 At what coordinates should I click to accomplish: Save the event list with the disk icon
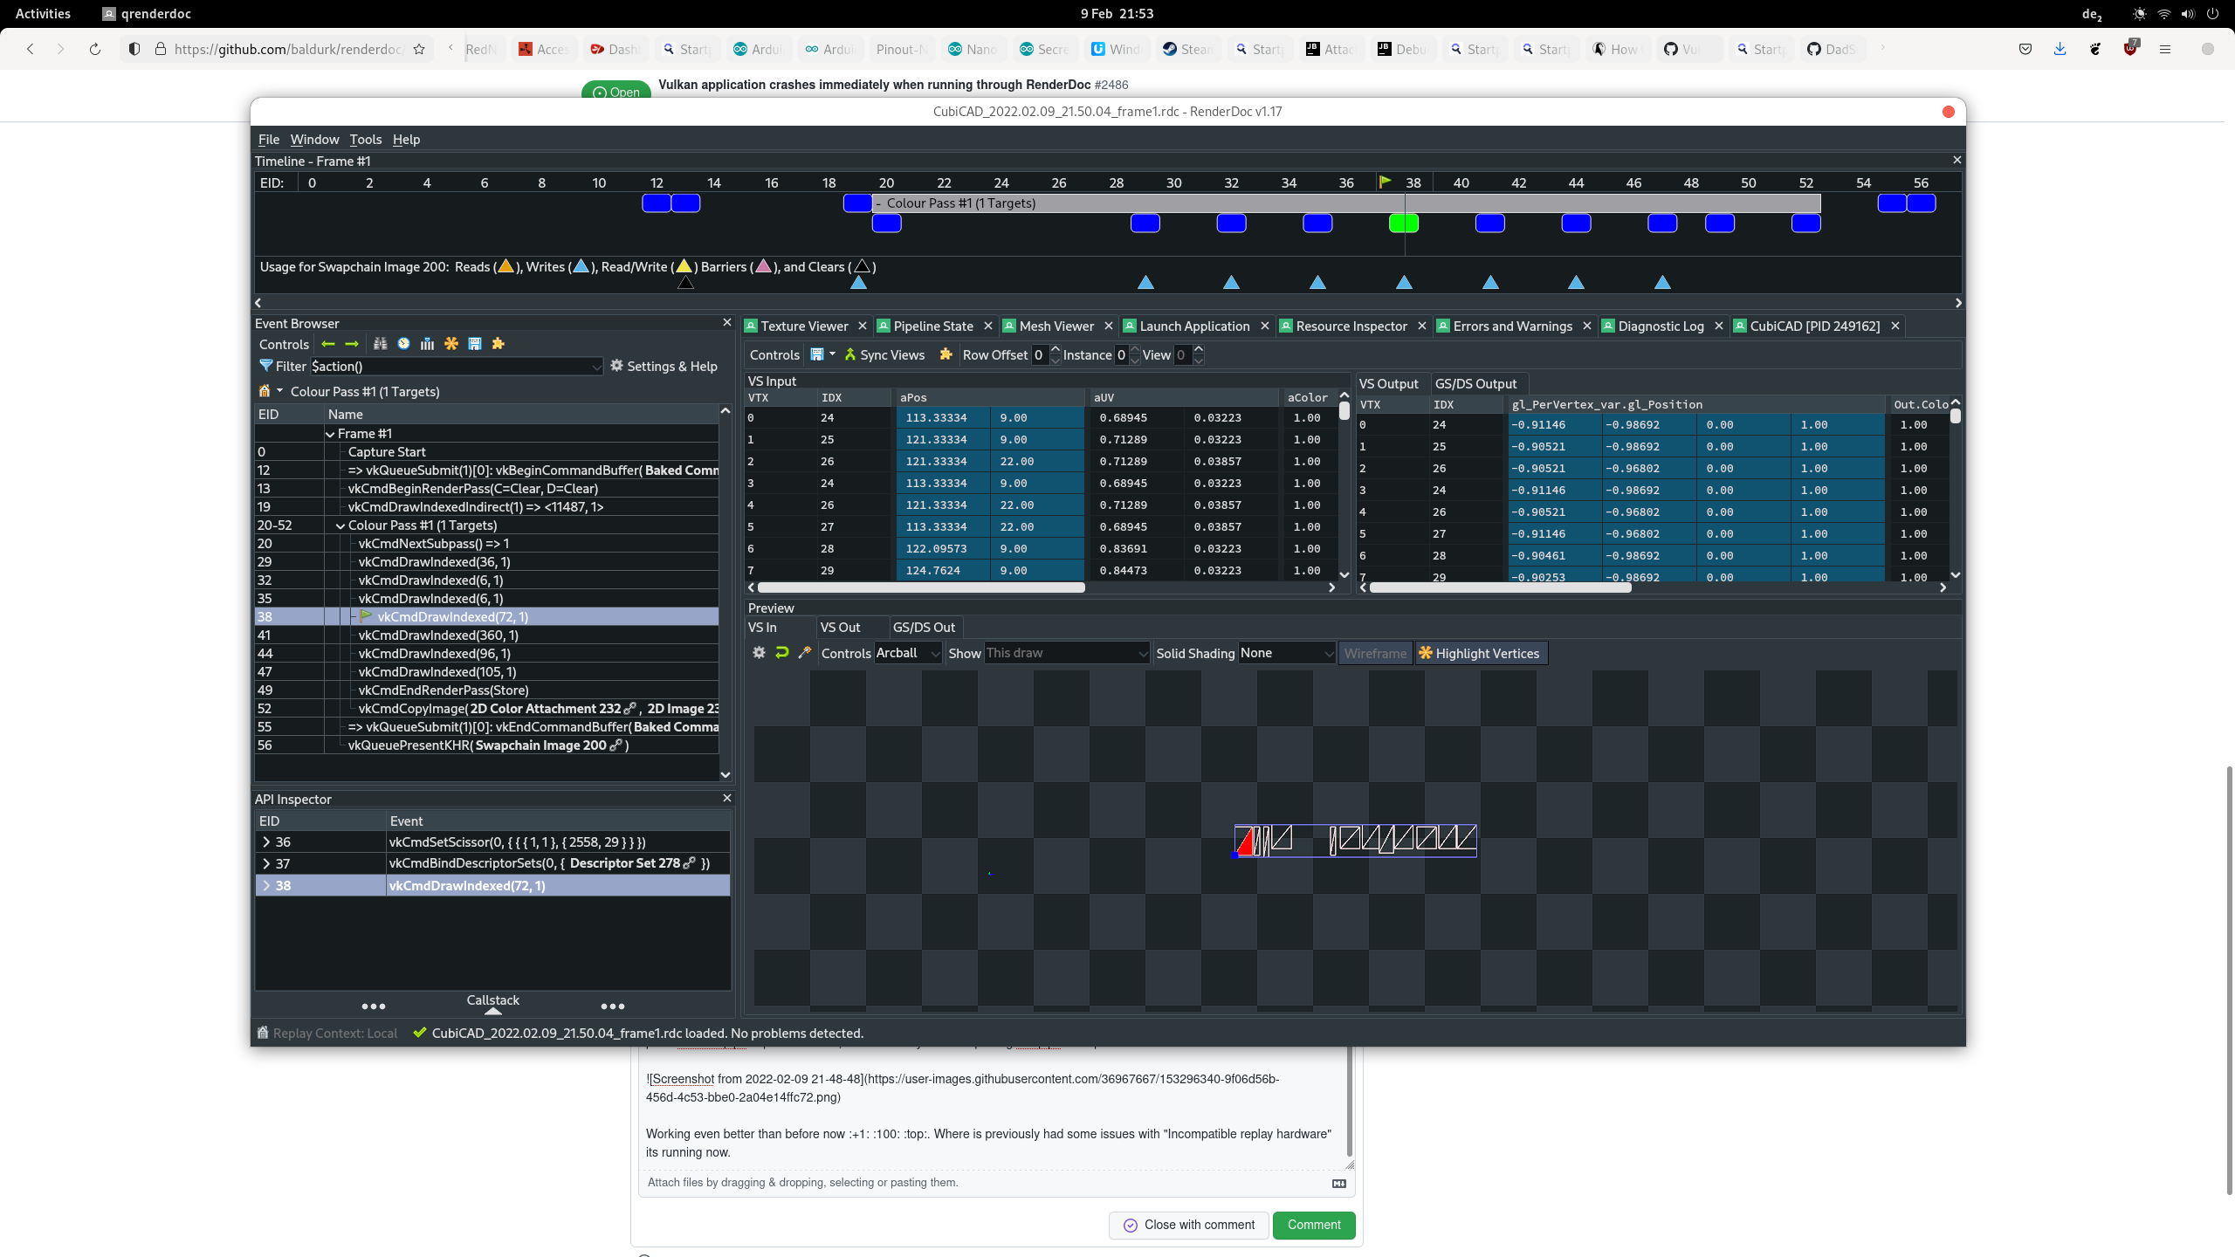tap(475, 344)
